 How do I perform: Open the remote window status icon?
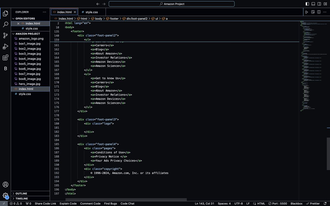tap(4, 204)
